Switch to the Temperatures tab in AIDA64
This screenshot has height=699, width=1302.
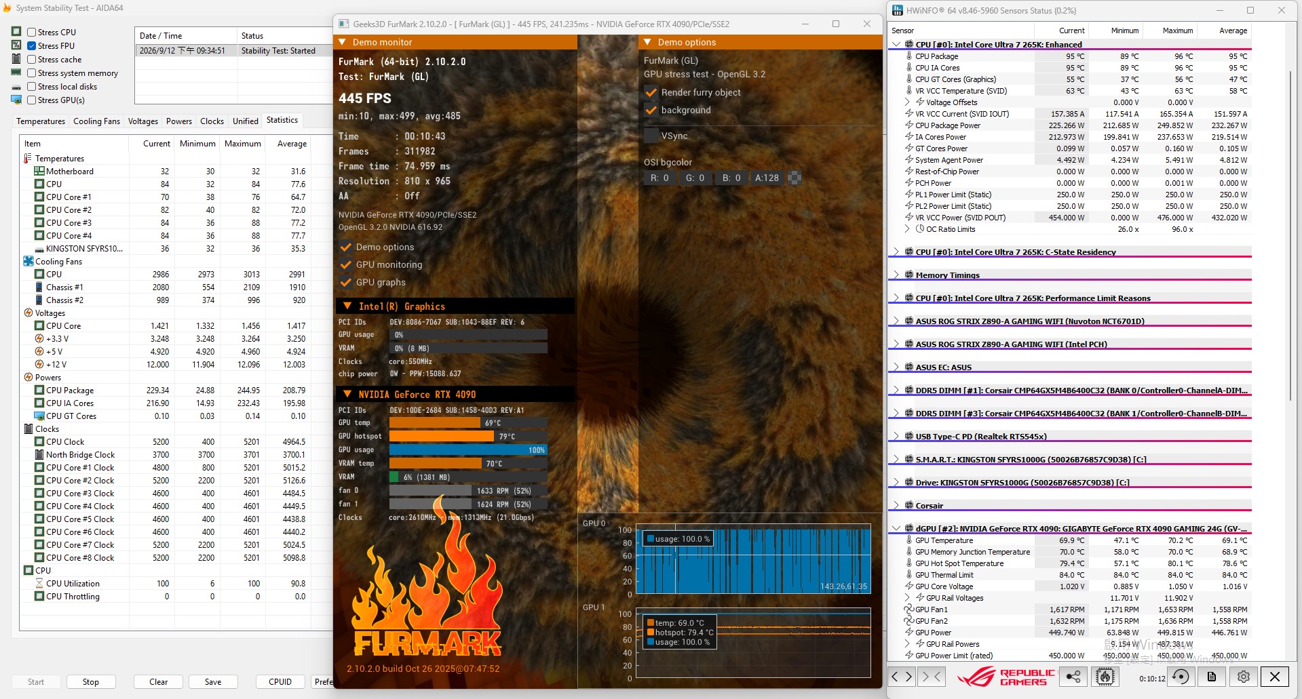pos(41,121)
